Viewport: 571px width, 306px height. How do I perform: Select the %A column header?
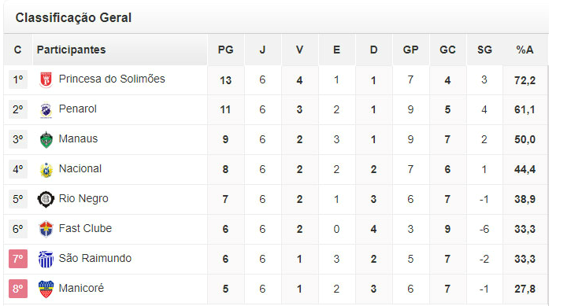(525, 50)
